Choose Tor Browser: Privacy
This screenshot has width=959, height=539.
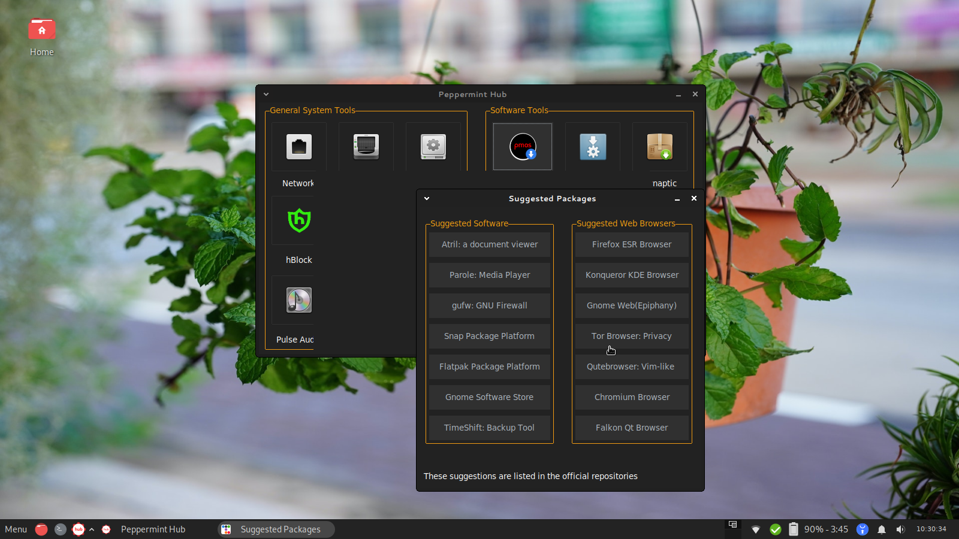click(632, 336)
